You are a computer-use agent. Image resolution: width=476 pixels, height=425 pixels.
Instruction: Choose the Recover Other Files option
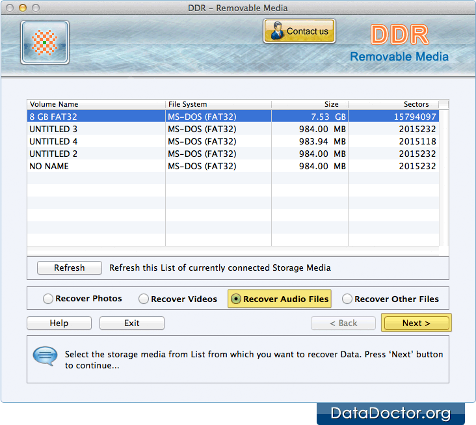coord(390,299)
